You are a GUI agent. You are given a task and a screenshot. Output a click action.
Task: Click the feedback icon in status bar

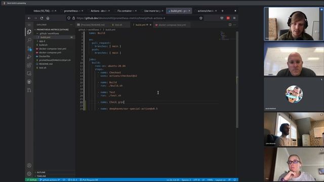[229, 180]
